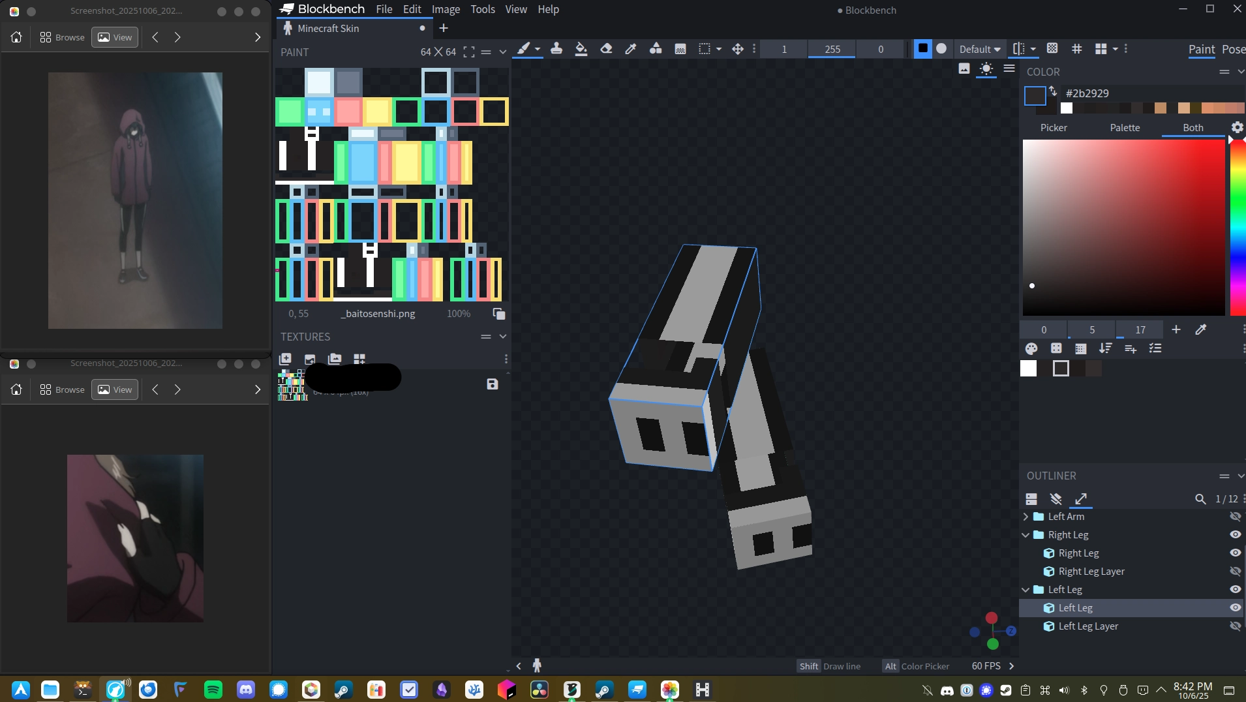Show the Right Leg Layer
Image resolution: width=1246 pixels, height=702 pixels.
click(1235, 571)
